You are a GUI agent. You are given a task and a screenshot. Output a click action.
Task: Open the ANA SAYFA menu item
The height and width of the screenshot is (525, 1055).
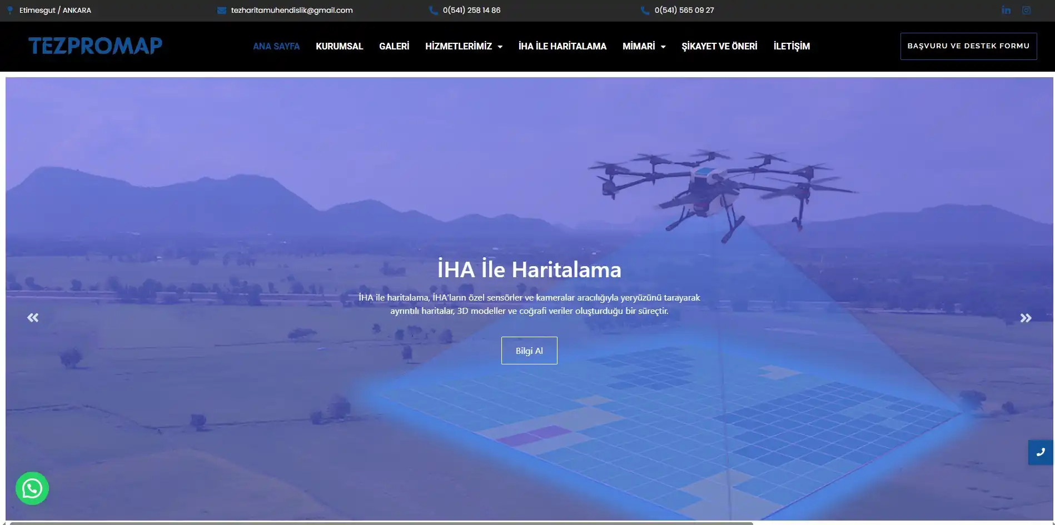coord(276,47)
